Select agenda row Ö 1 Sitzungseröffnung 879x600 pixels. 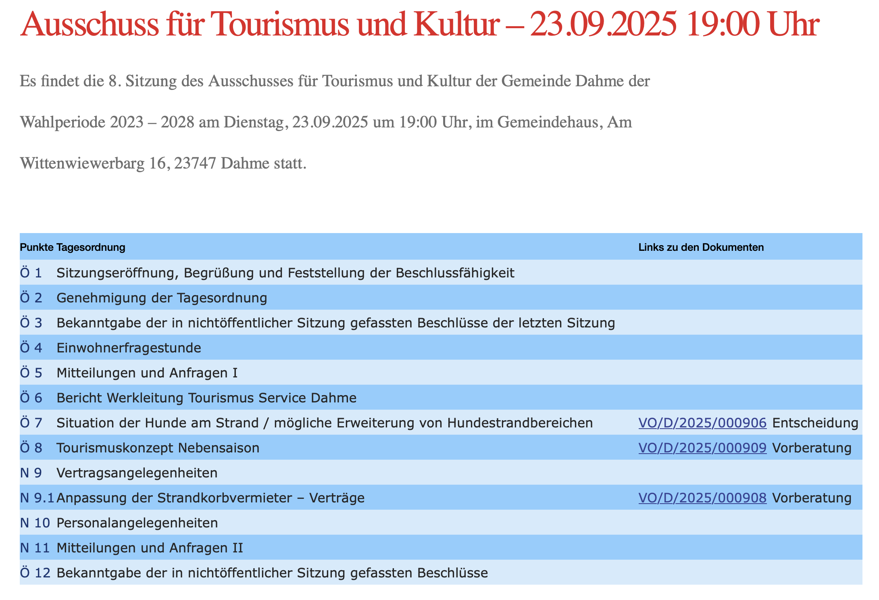pyautogui.click(x=285, y=273)
